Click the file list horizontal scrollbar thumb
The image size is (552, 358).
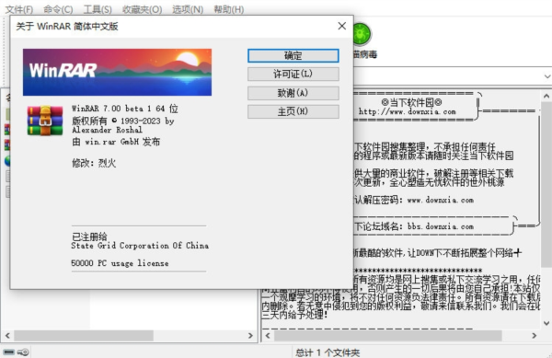[x=84, y=336]
